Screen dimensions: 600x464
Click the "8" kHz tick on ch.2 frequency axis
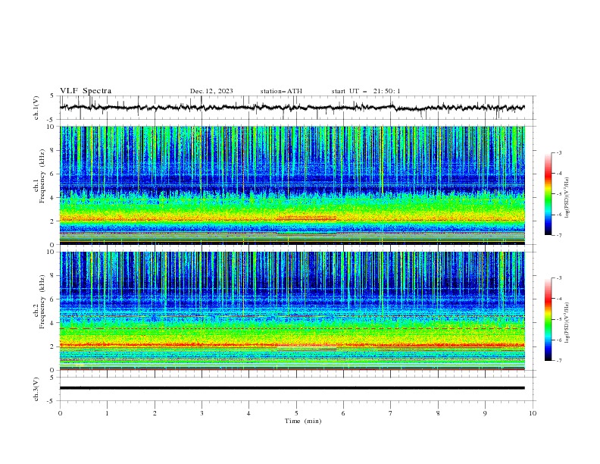(x=53, y=276)
